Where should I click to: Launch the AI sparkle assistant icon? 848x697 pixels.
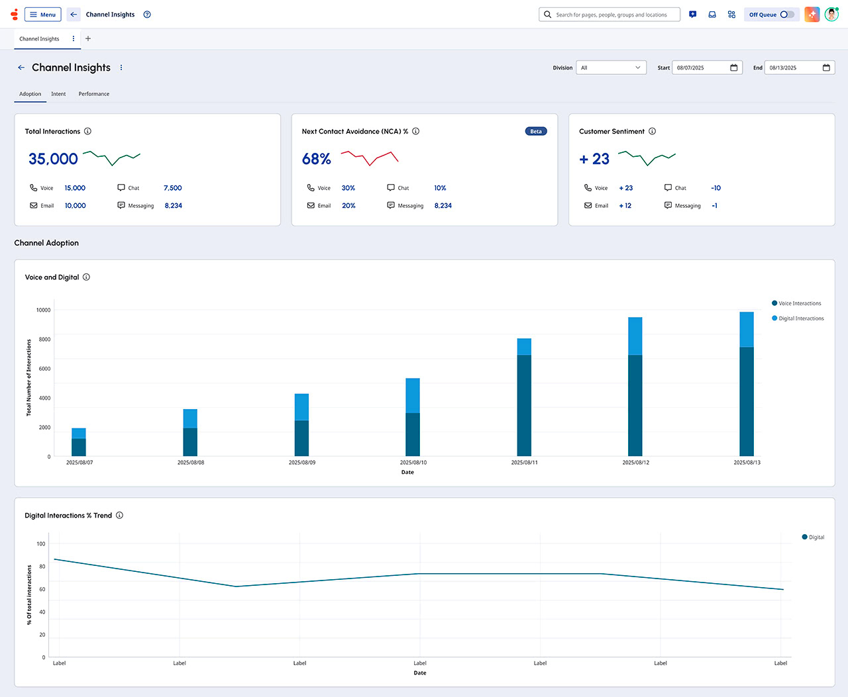(812, 15)
